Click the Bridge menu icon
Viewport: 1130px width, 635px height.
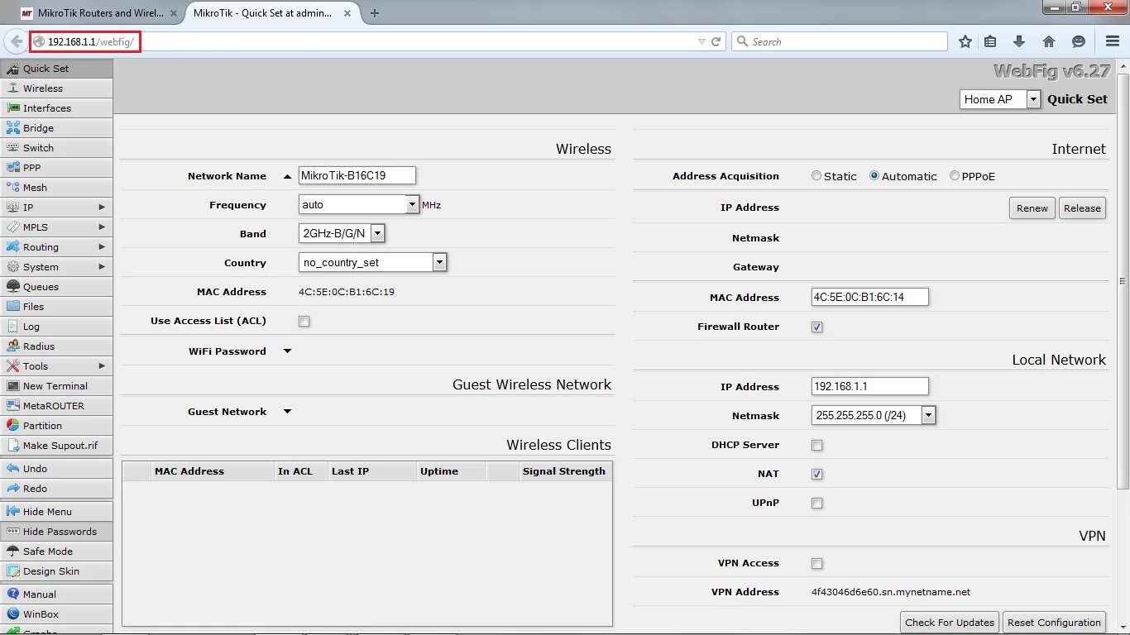[12, 128]
